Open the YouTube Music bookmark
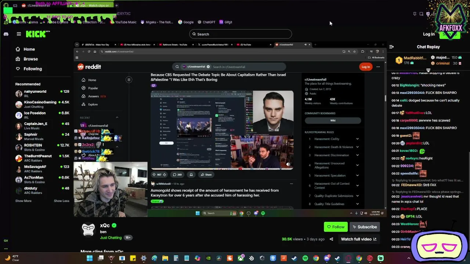 [x=123, y=22]
